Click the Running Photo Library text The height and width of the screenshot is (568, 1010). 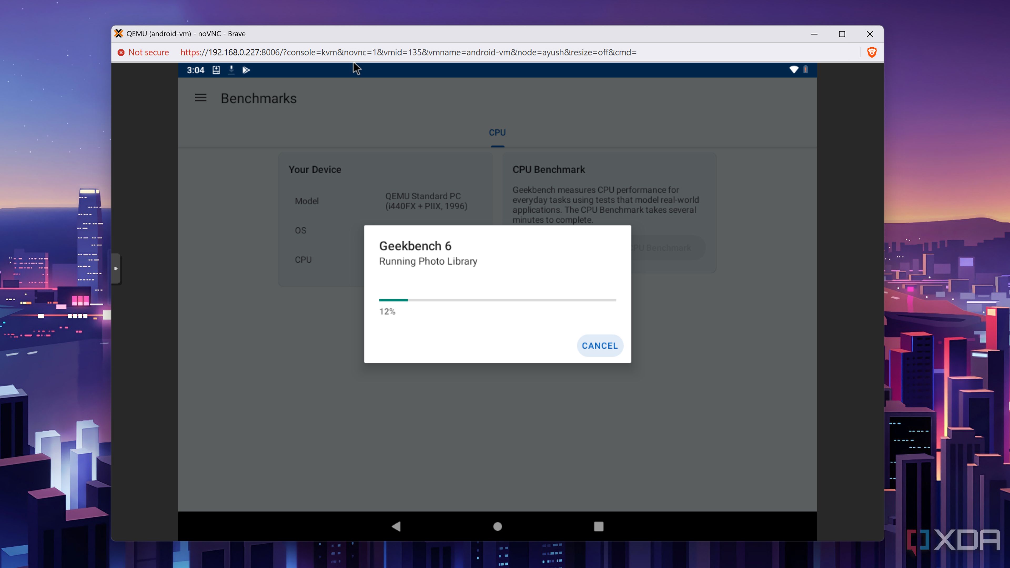click(428, 261)
